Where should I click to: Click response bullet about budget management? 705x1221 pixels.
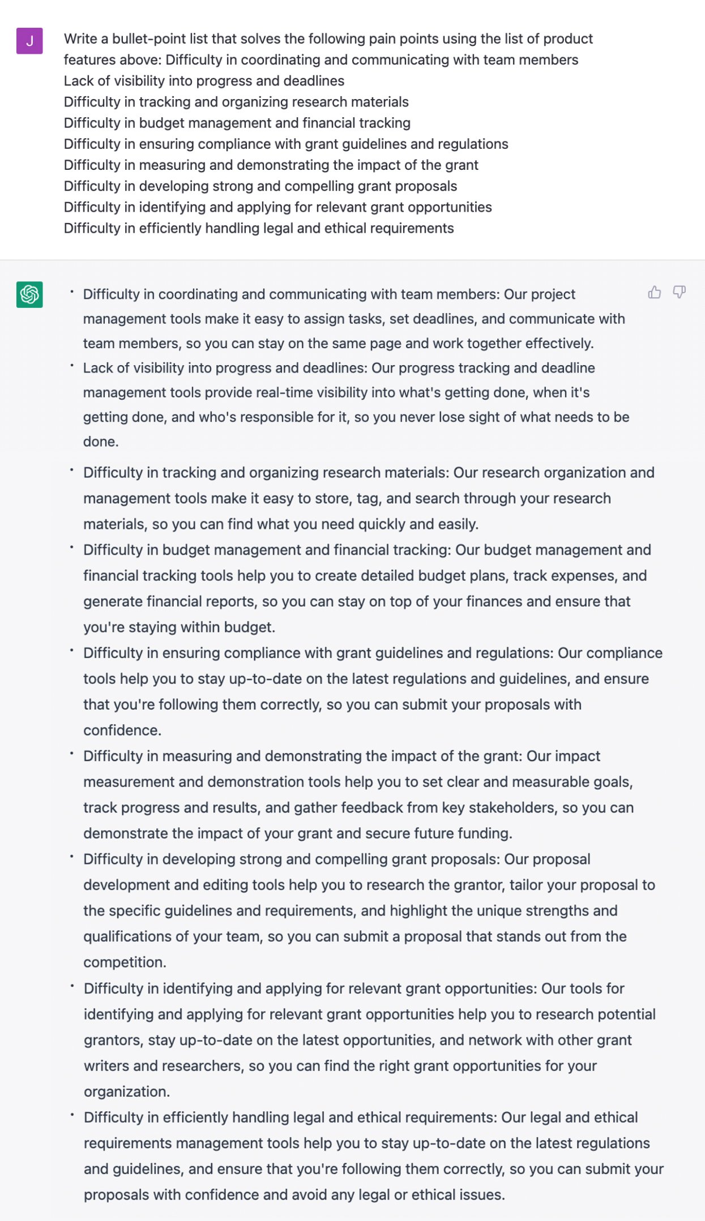click(x=367, y=588)
